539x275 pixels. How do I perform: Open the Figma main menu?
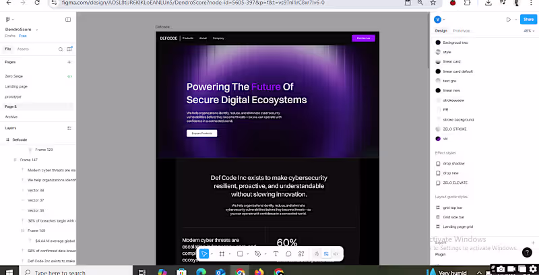[x=8, y=20]
